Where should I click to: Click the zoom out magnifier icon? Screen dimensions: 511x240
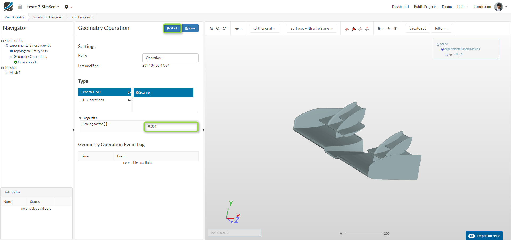pyautogui.click(x=218, y=29)
